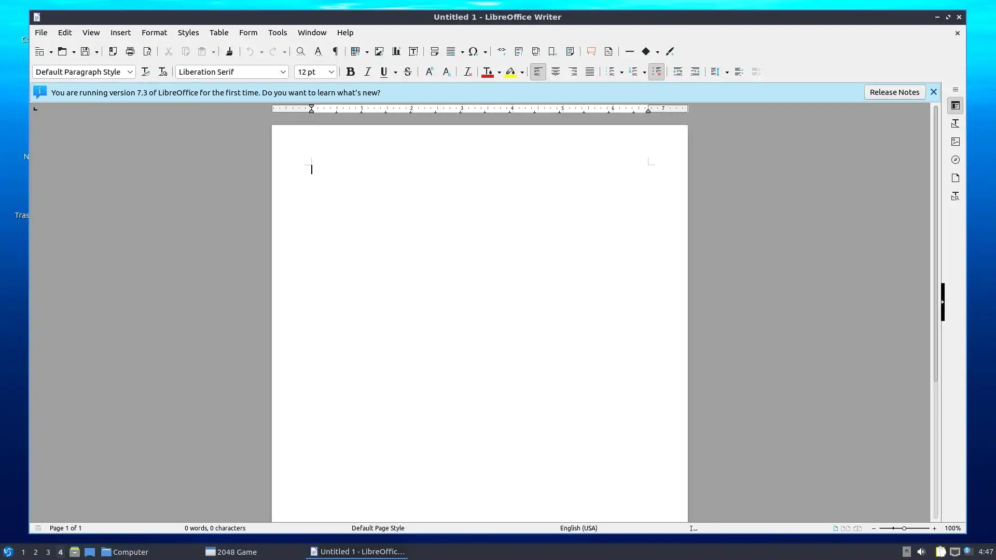Click the Release Notes button
The image size is (996, 560).
coord(894,92)
